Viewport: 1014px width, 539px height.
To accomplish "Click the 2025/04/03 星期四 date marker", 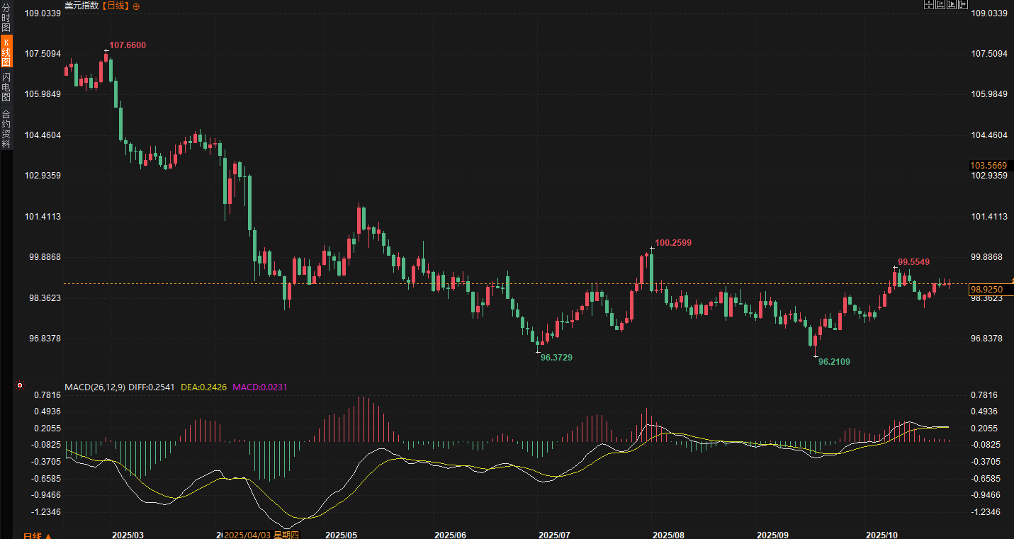I will coord(262,535).
